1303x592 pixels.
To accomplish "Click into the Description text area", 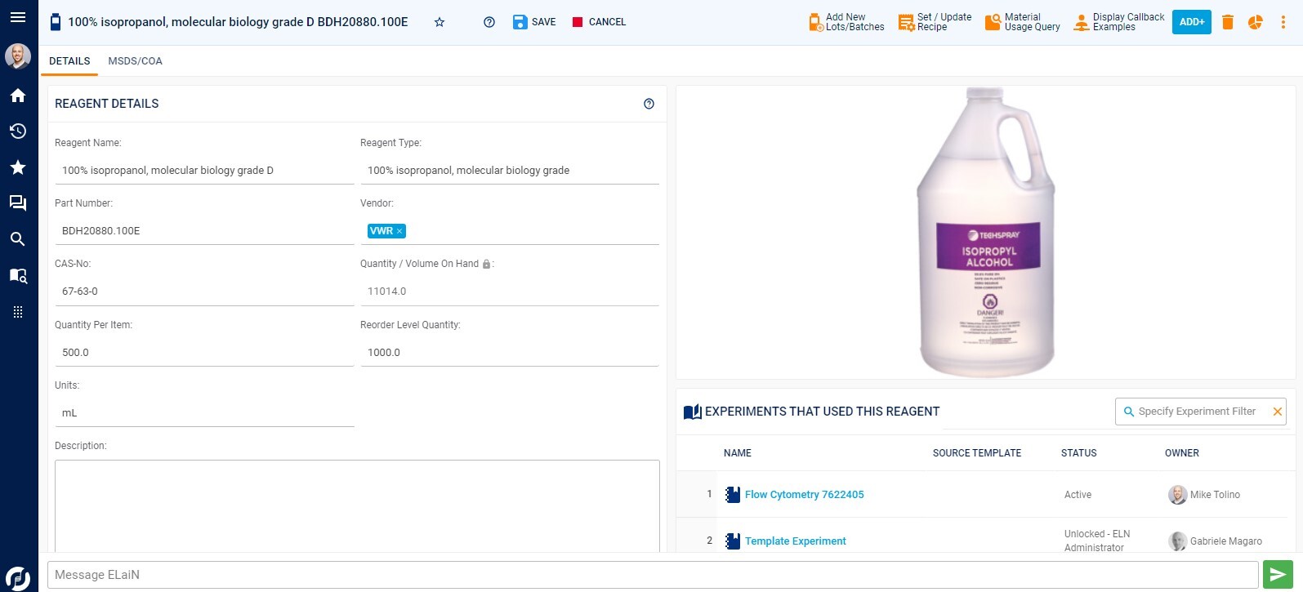I will coord(357,506).
